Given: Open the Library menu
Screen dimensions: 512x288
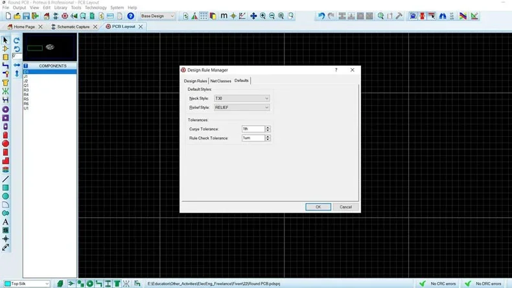Looking at the screenshot, I should click(x=60, y=8).
